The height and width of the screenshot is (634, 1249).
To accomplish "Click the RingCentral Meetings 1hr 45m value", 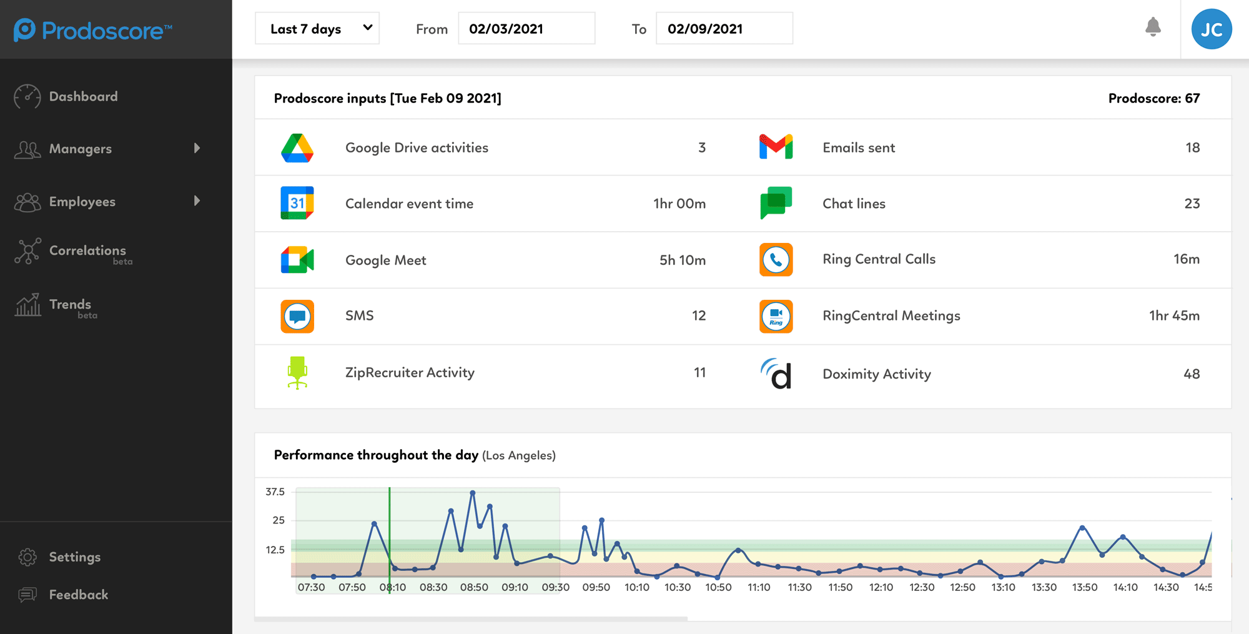I will (x=1174, y=316).
